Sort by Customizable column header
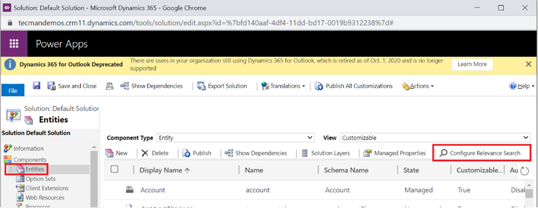The image size is (538, 208). click(480, 170)
